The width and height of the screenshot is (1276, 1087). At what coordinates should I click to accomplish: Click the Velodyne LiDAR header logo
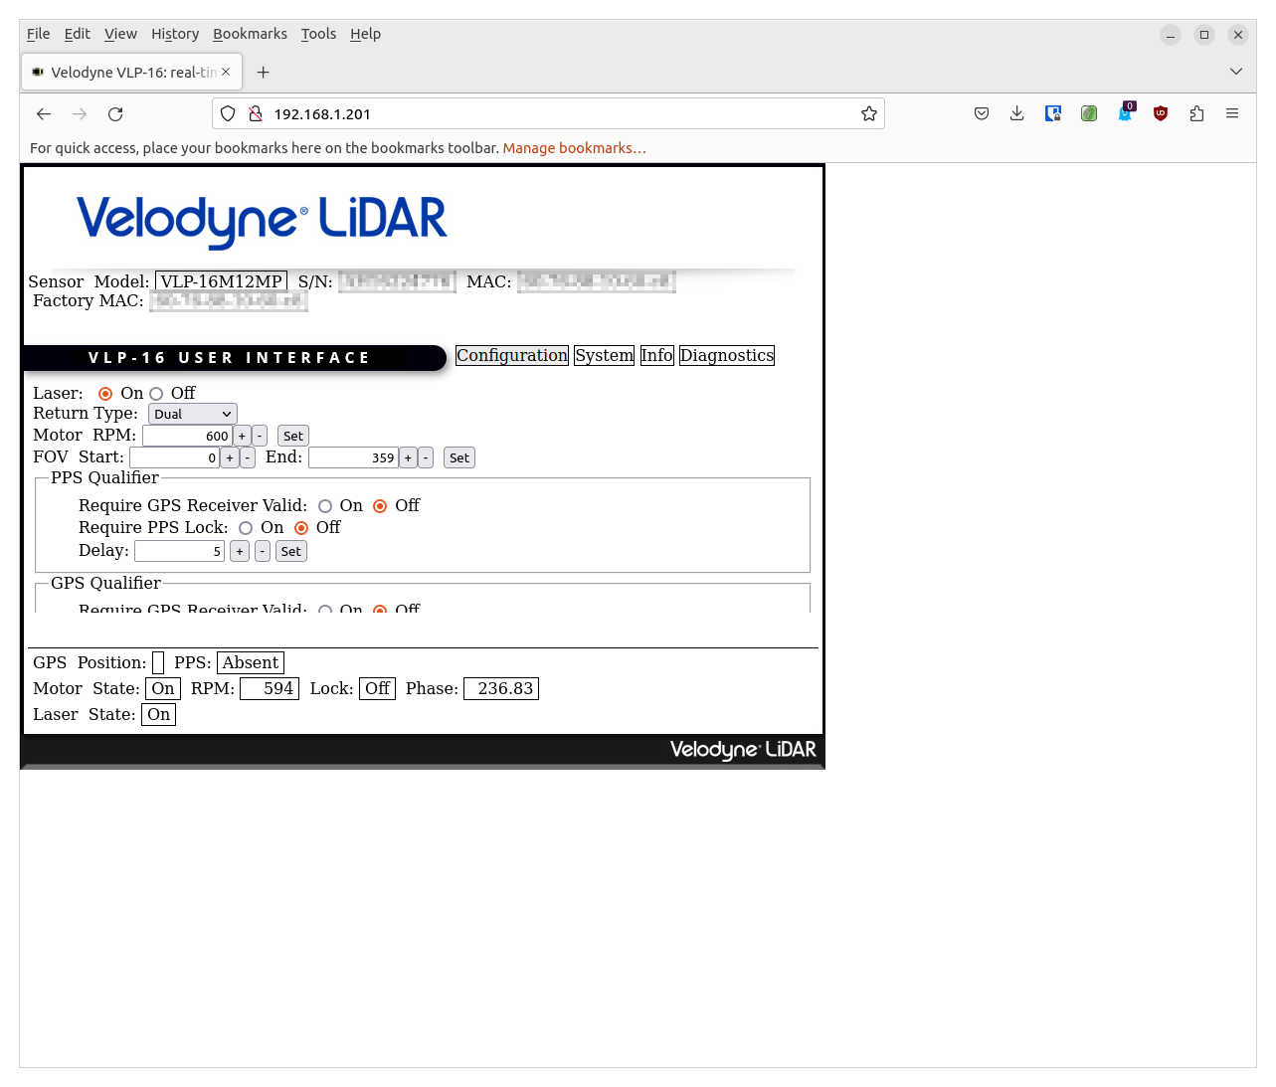(x=262, y=221)
